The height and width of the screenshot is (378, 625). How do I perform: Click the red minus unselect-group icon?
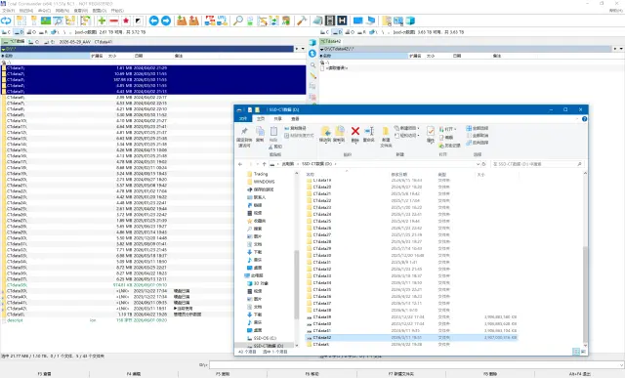coord(114,21)
